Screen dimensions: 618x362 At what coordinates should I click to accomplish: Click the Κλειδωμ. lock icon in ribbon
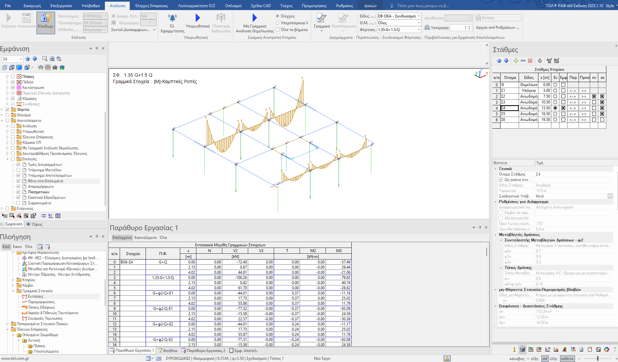46,21
